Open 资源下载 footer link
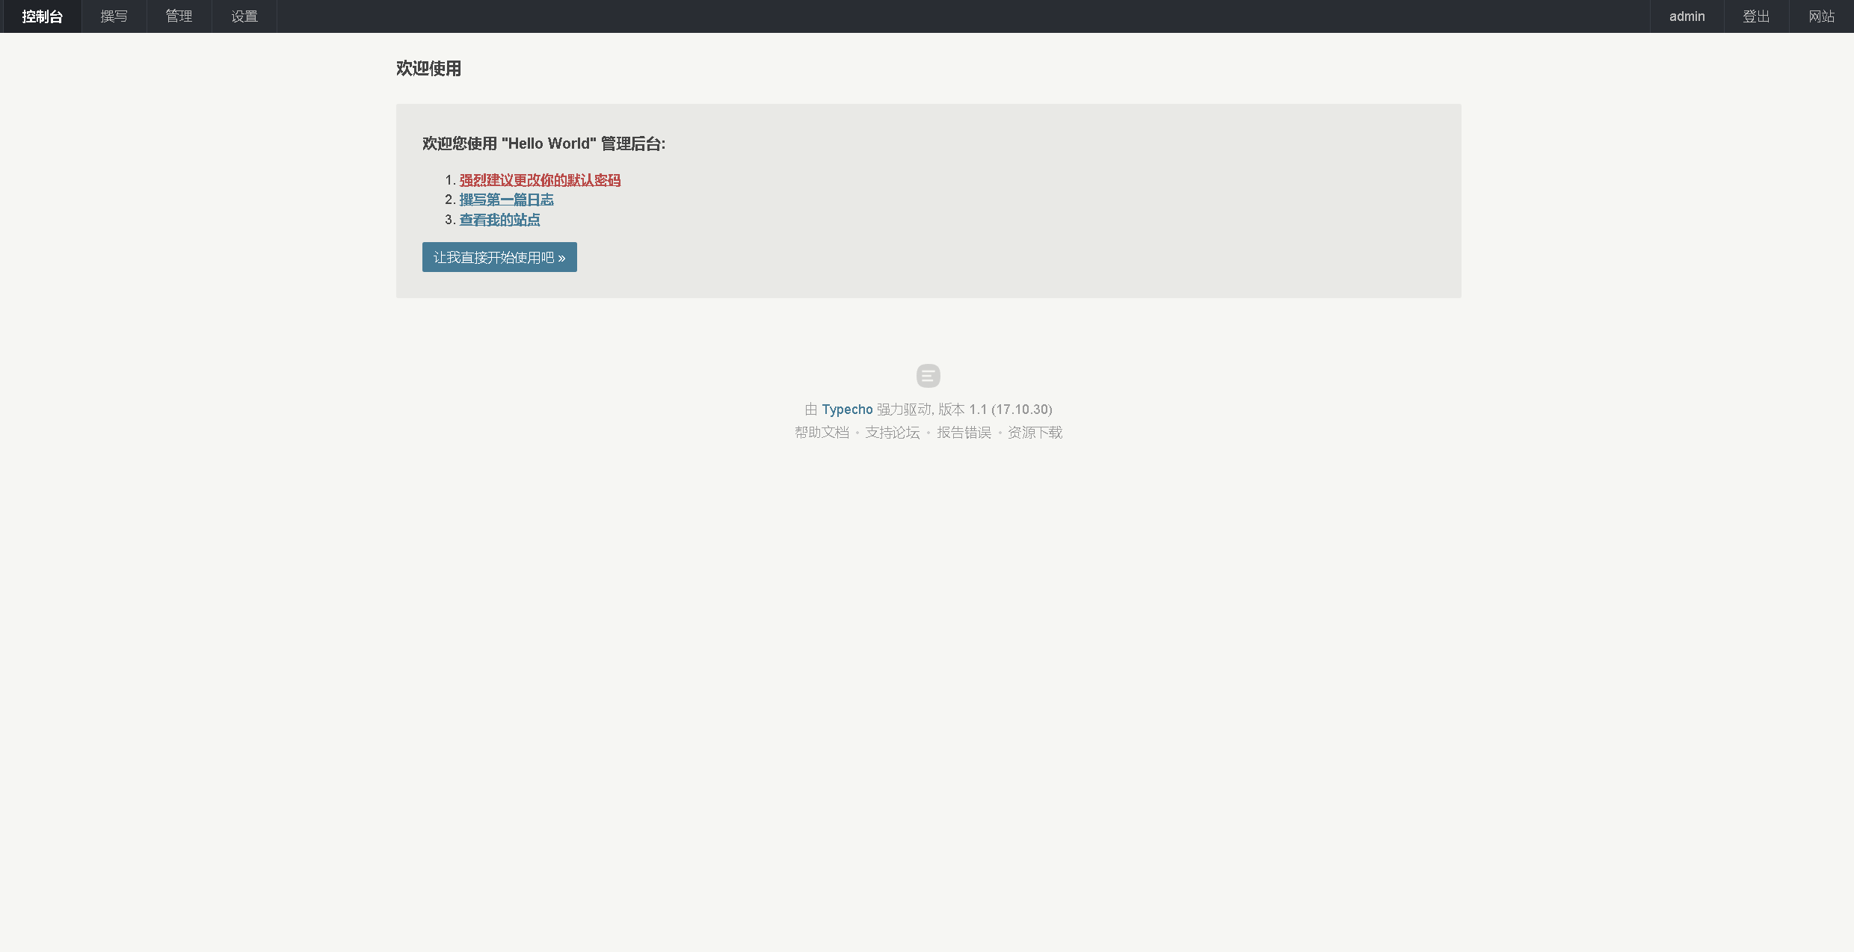Viewport: 1854px width, 952px height. click(1035, 433)
